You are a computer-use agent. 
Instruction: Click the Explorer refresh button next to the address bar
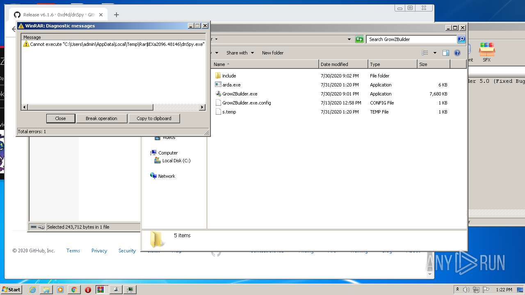coord(359,39)
